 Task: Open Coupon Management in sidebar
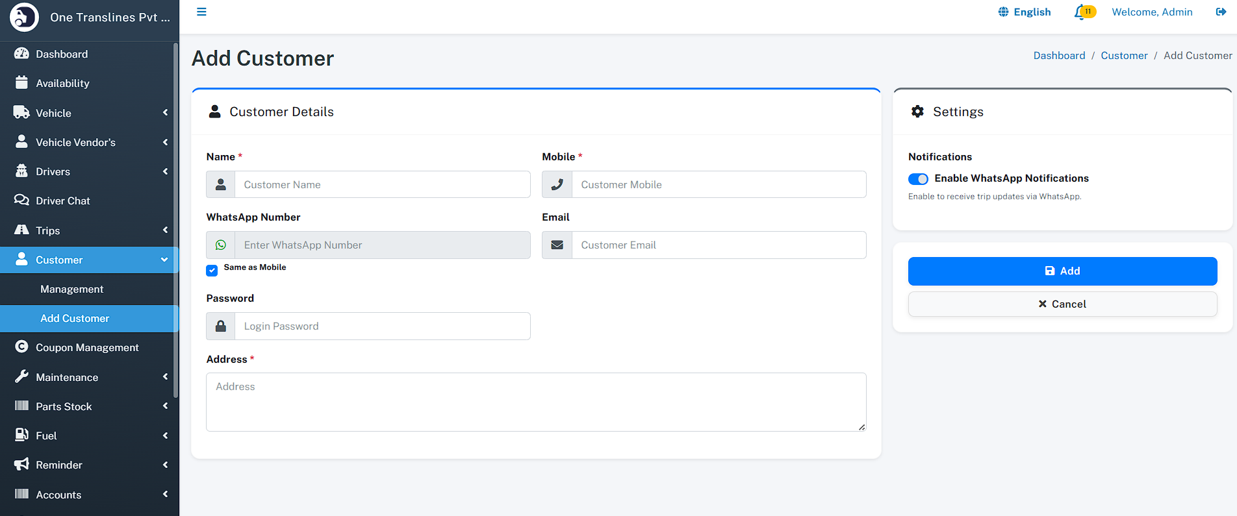87,348
